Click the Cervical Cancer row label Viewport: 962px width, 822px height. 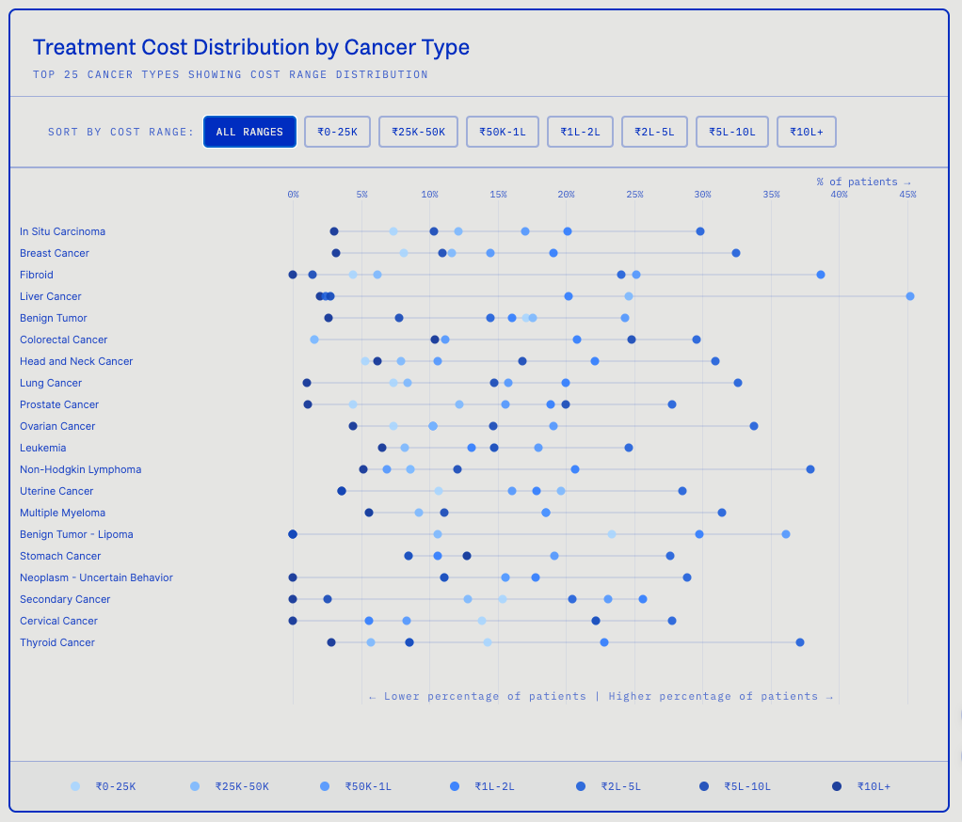[x=59, y=621]
